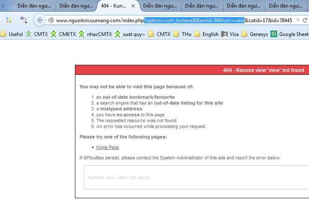Image resolution: width=309 pixels, height=202 pixels.
Task: Close the 404 - Kunena tab
Action: pos(133,6)
